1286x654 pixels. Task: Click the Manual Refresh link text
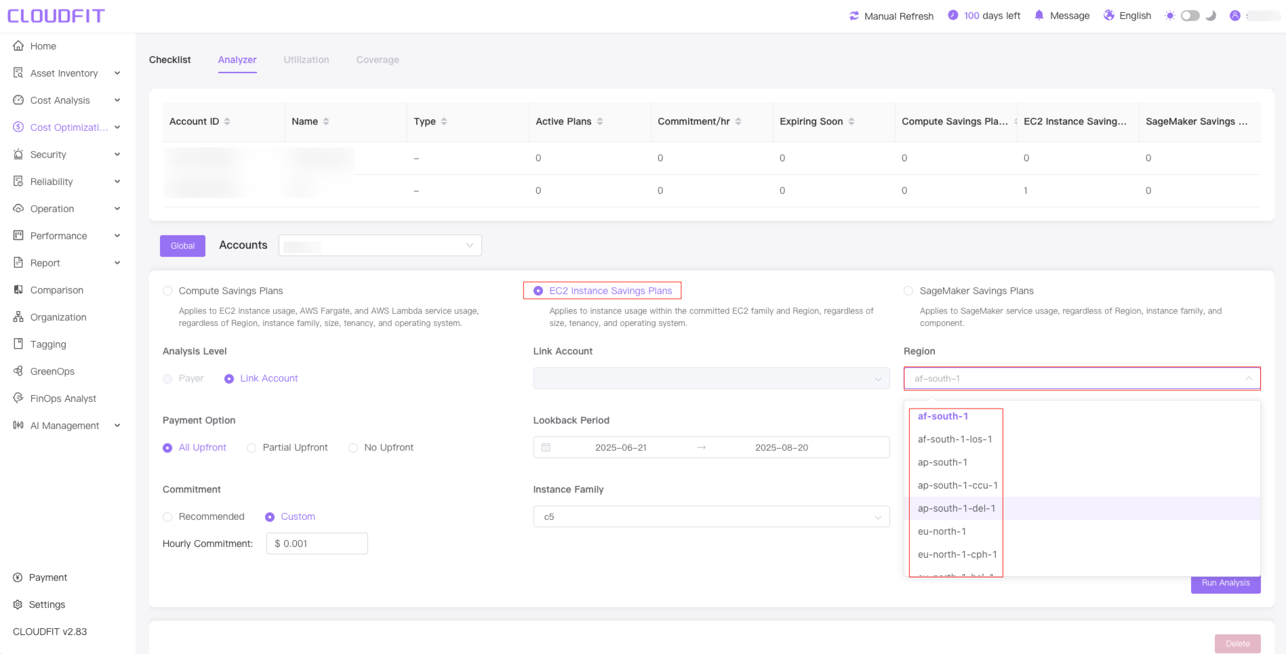899,16
